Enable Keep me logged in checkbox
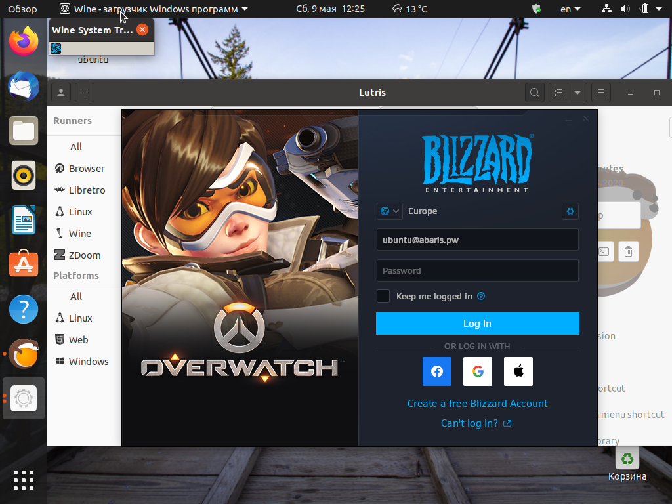Image resolution: width=672 pixels, height=504 pixels. 383,296
